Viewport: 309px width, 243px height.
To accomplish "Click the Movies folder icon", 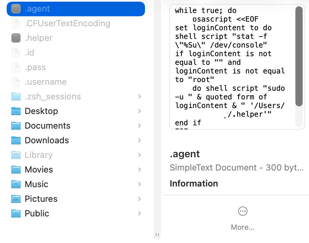I will pos(16,170).
